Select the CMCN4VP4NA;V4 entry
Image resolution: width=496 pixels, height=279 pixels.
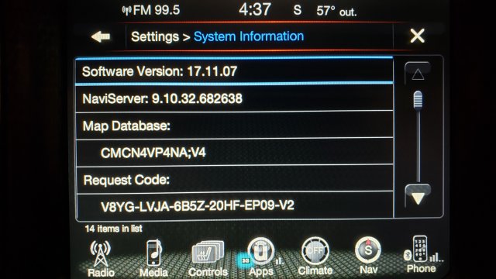234,153
